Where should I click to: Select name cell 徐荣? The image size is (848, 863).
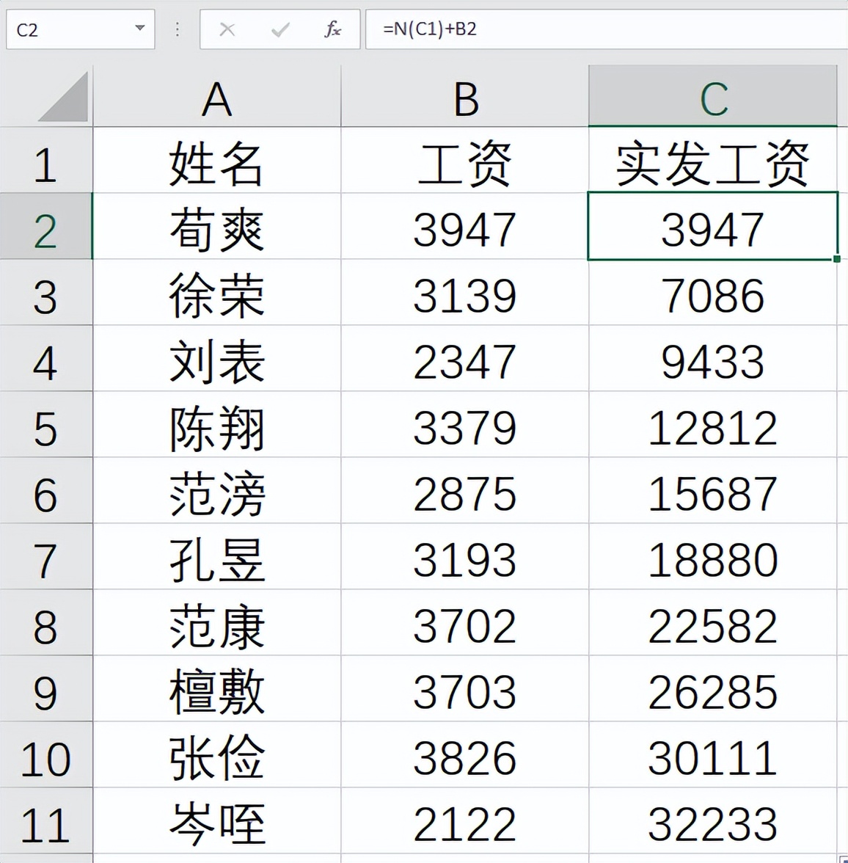click(x=217, y=292)
